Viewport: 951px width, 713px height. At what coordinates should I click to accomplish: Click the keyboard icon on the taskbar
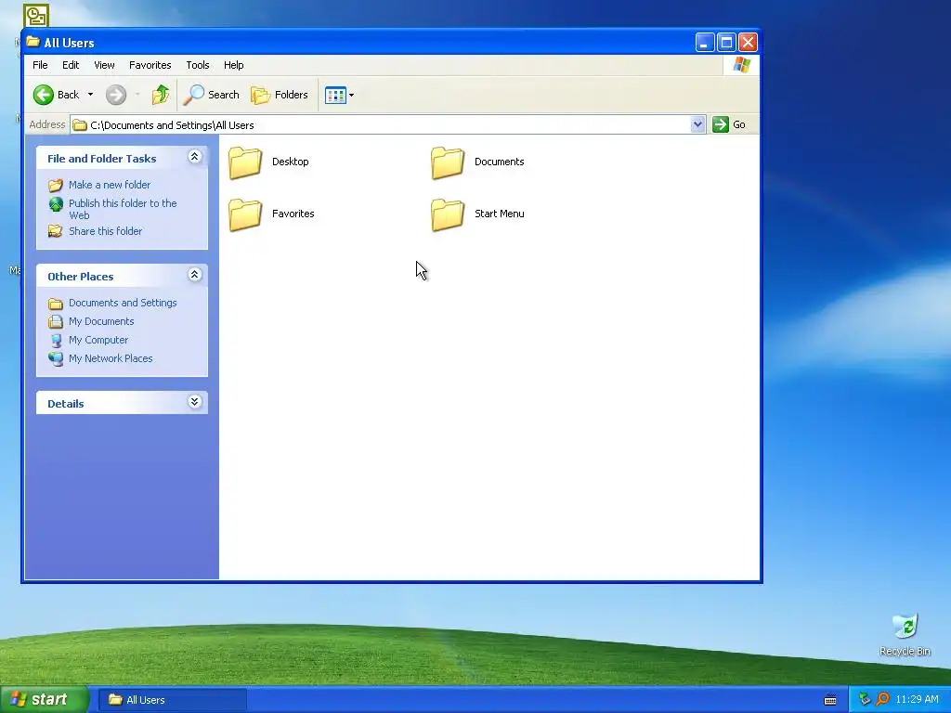point(830,700)
